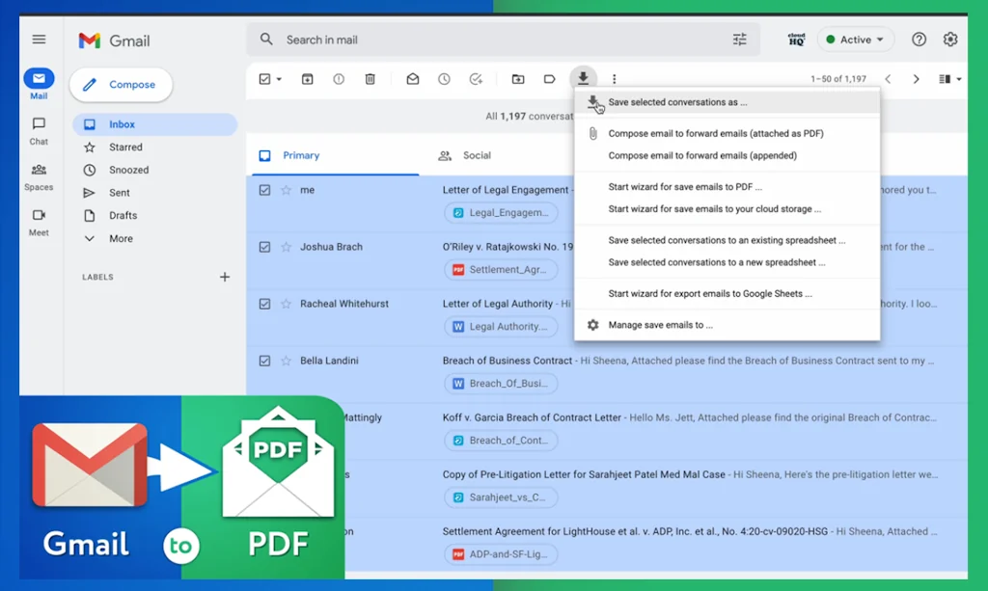Image resolution: width=988 pixels, height=591 pixels.
Task: Mark selected emails as unread
Action: click(411, 79)
